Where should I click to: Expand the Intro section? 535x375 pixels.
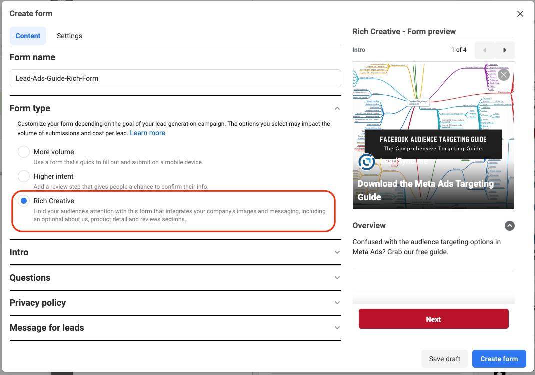[337, 252]
